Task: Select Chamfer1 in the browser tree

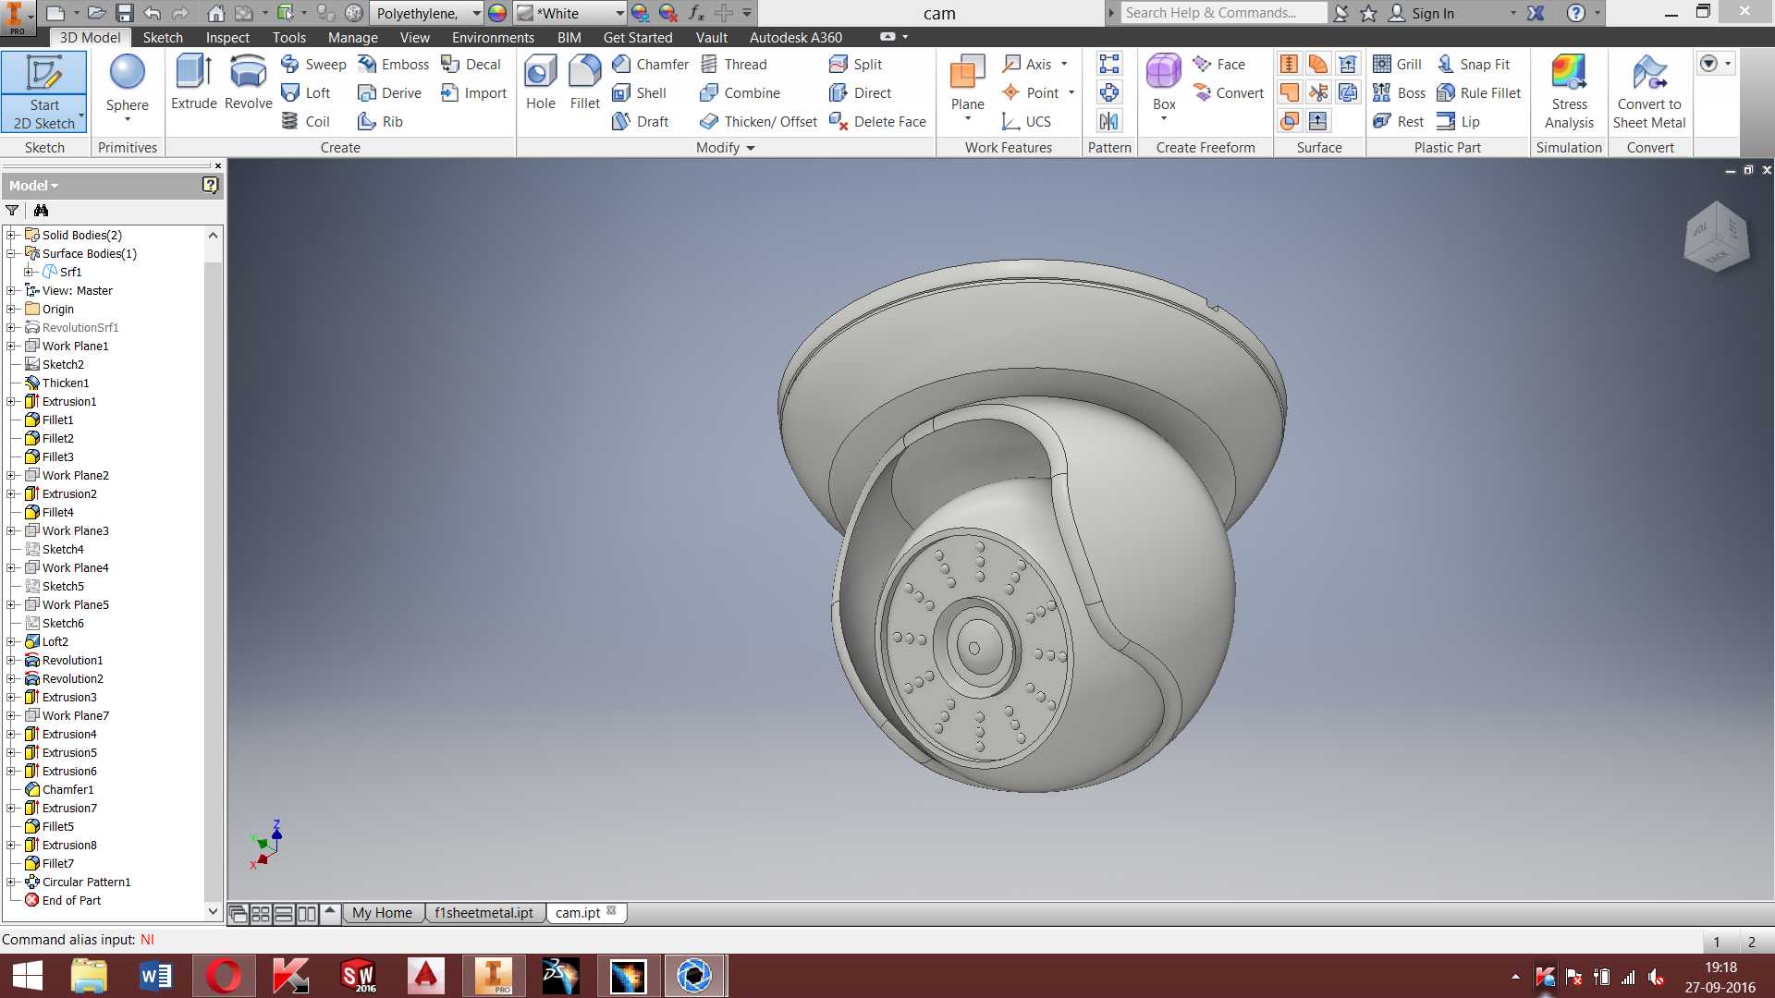Action: coord(67,789)
